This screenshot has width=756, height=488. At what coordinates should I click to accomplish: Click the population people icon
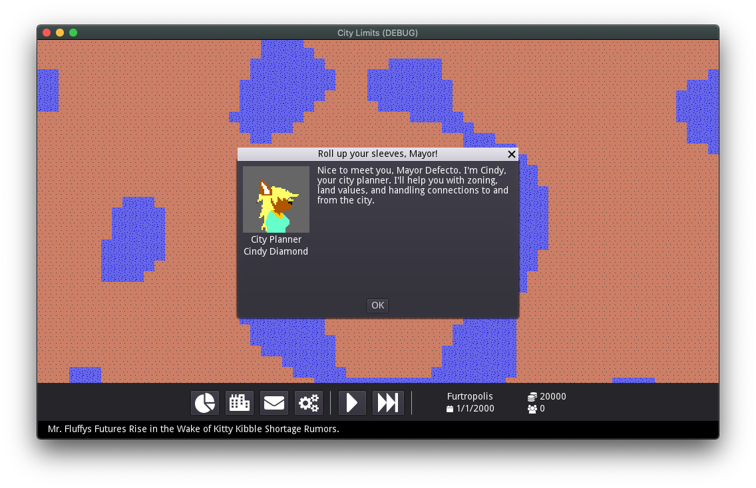[x=532, y=409]
